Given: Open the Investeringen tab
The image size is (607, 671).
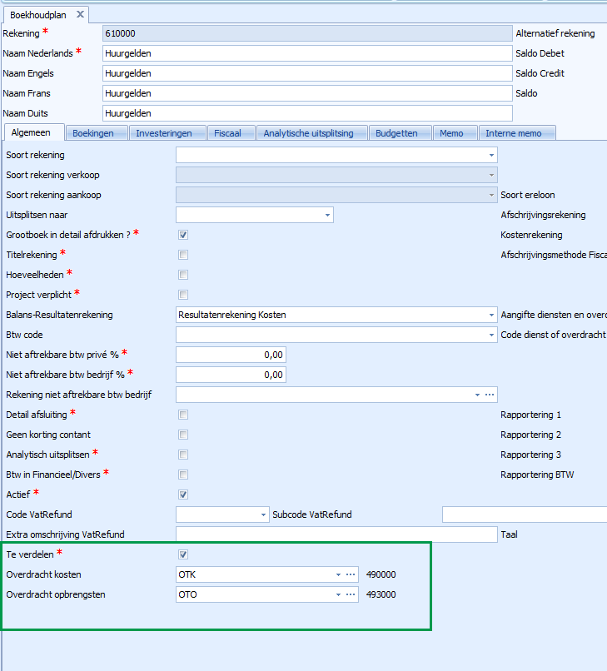Looking at the screenshot, I should coord(164,133).
